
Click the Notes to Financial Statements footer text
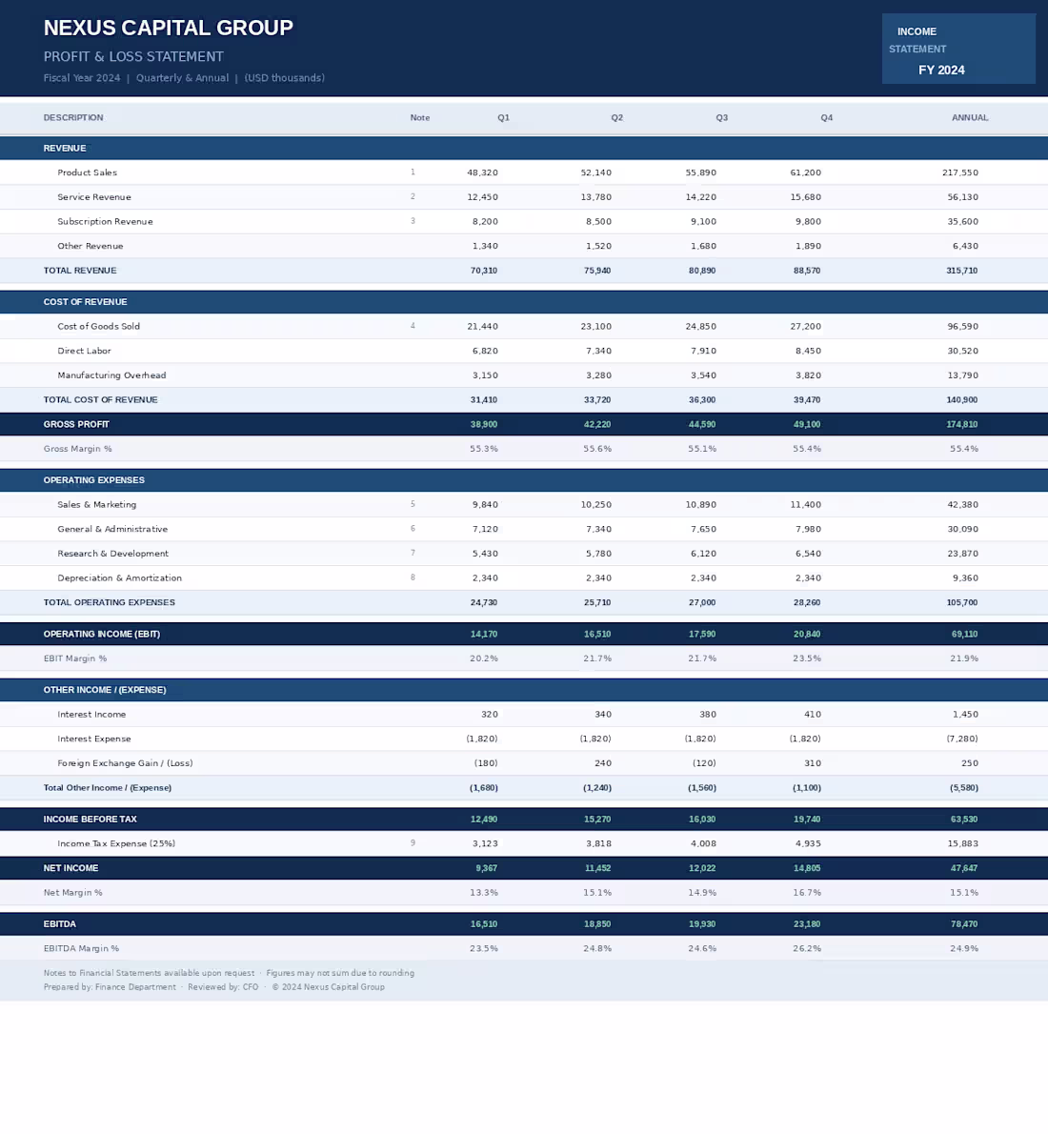pos(149,973)
